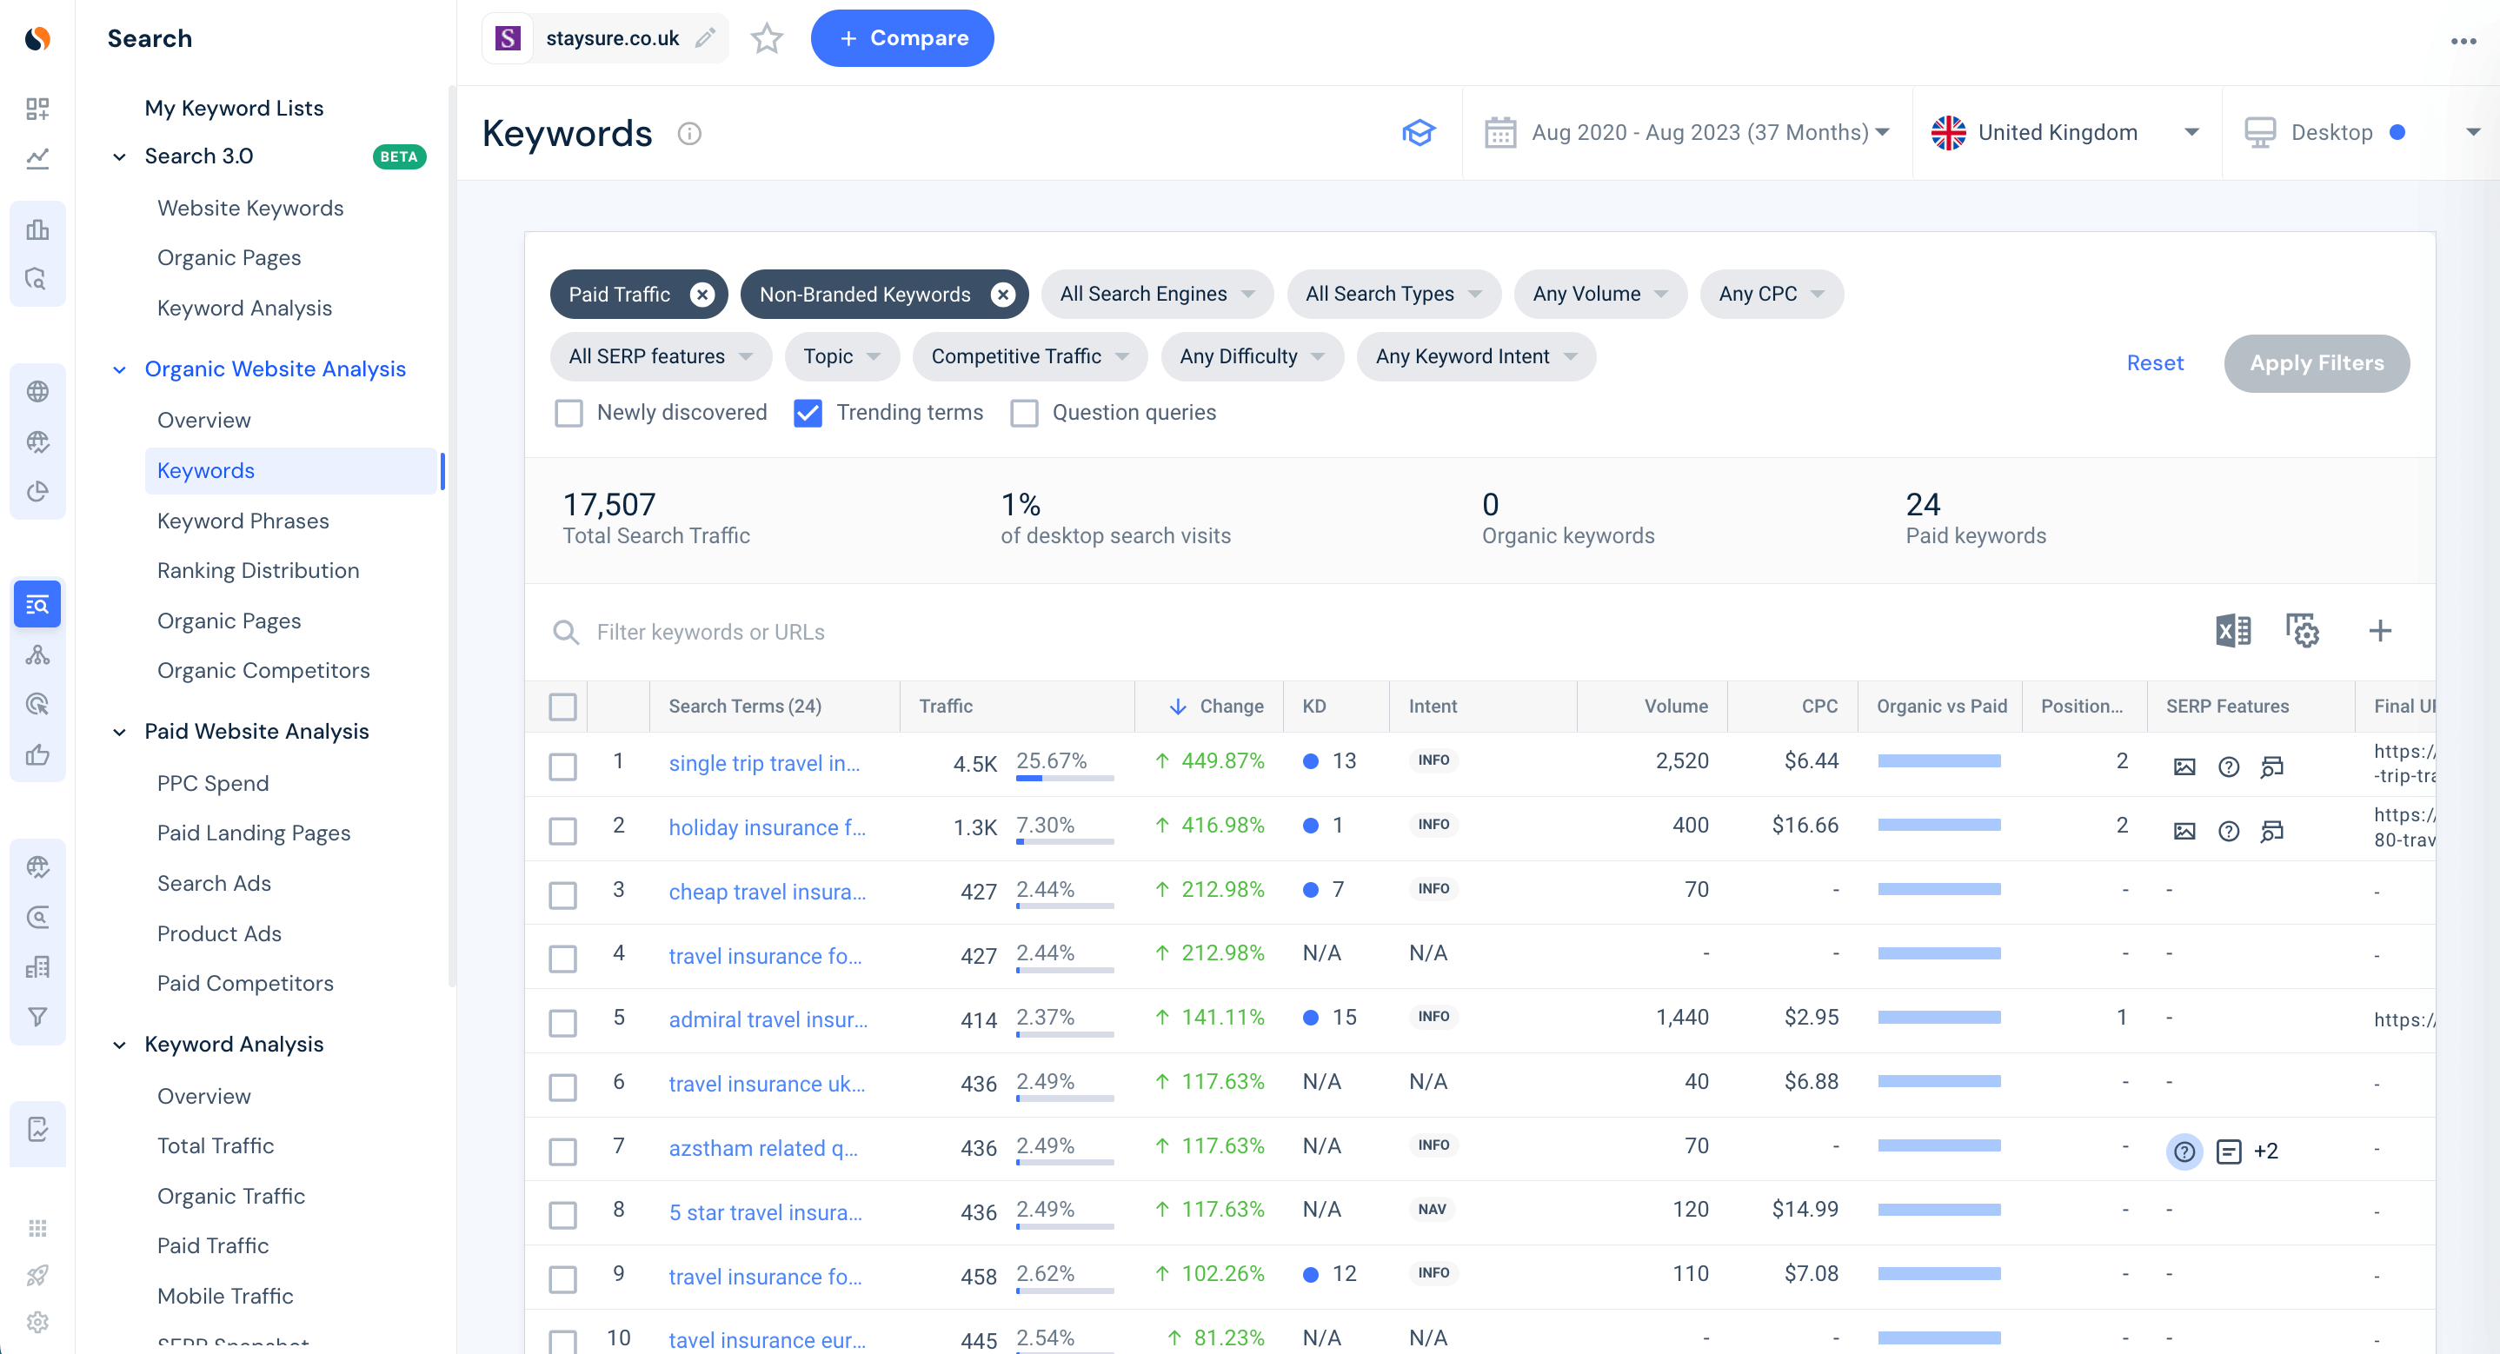
Task: Open the All Search Engines dropdown
Action: click(1157, 294)
